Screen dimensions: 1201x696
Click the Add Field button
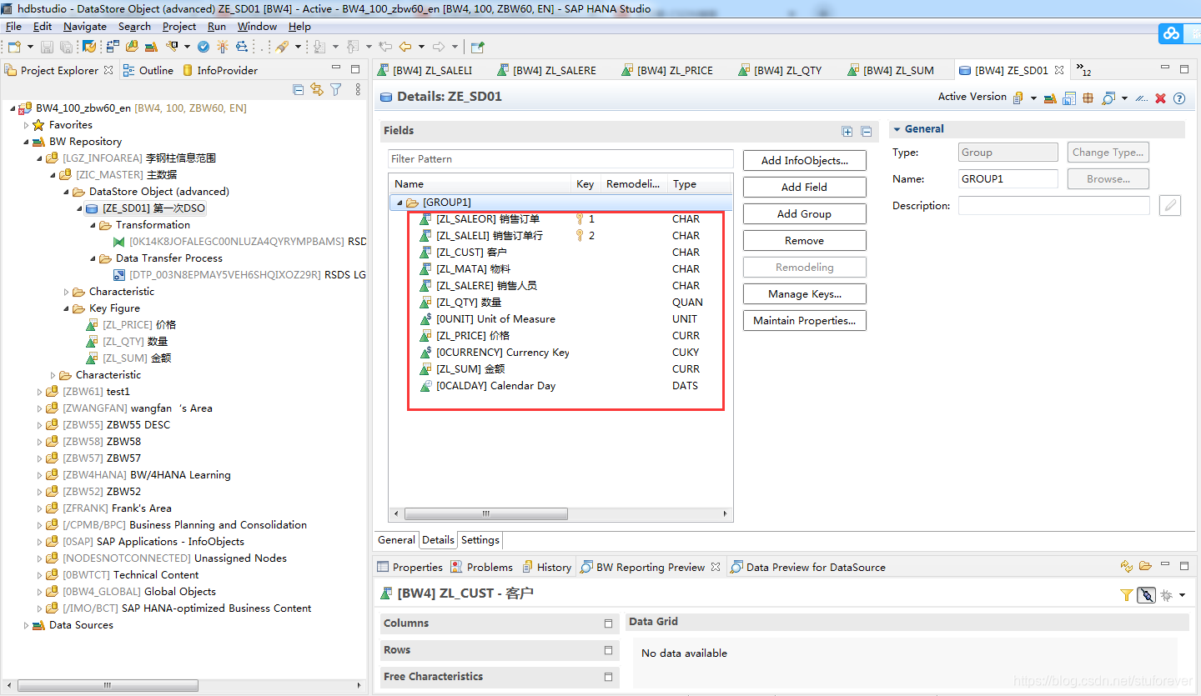point(804,188)
